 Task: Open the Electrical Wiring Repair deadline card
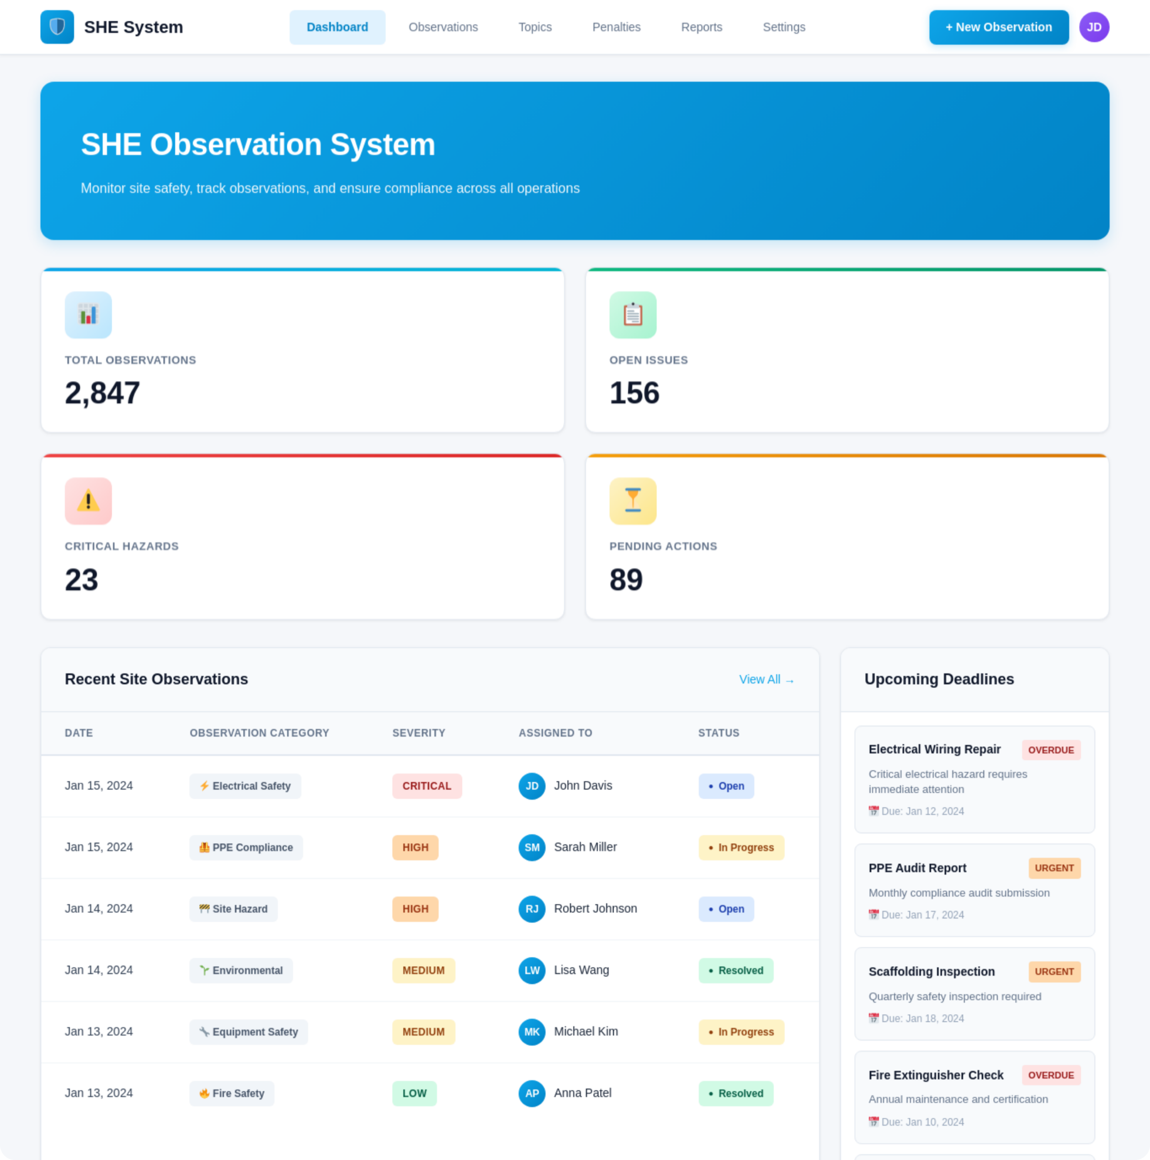974,779
